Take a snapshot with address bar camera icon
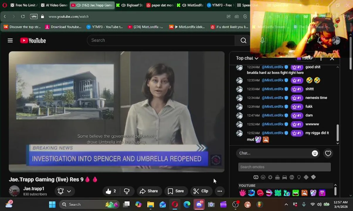The height and width of the screenshot is (211, 353). [x=237, y=16]
